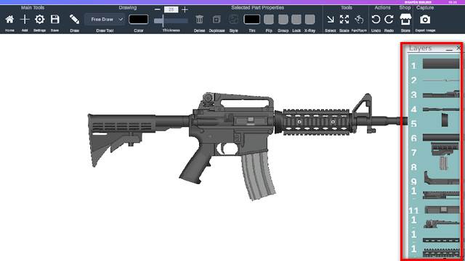Image resolution: width=465 pixels, height=261 pixels.
Task: Decrease thickness with minus button
Action: click(x=158, y=9)
